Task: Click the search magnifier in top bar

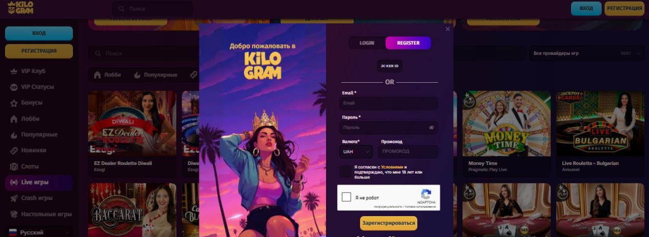Action: pos(121,9)
